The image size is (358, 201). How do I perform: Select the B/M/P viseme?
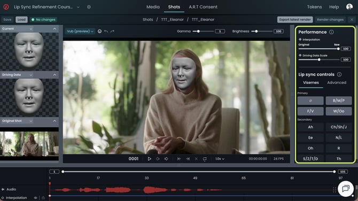(339, 100)
